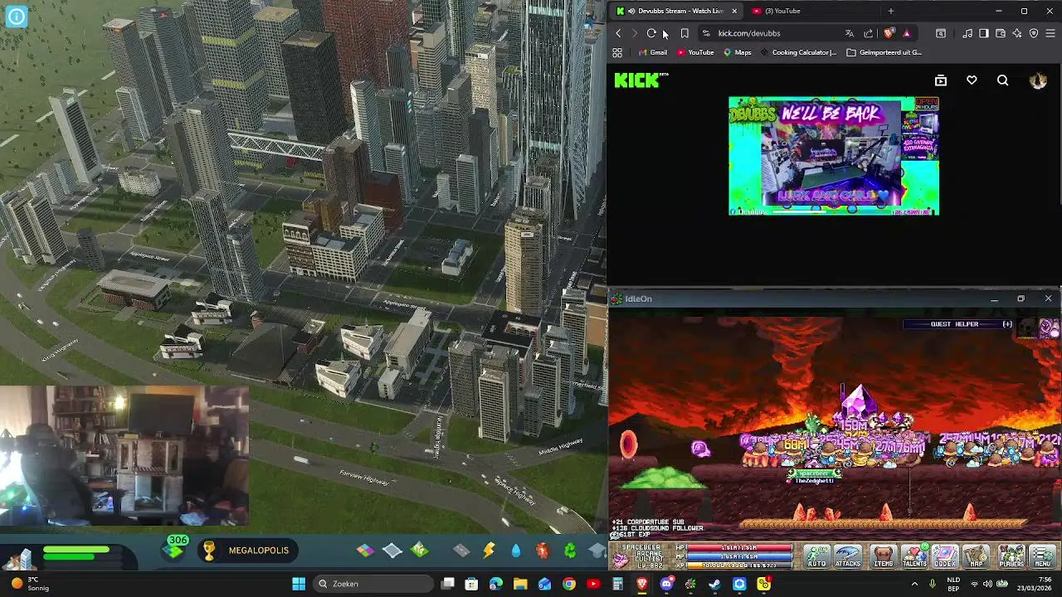Image resolution: width=1062 pixels, height=597 pixels.
Task: Open Kick browse/clips icon in header
Action: point(941,80)
